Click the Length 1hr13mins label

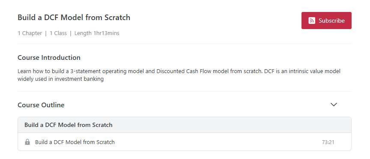pyautogui.click(x=97, y=33)
